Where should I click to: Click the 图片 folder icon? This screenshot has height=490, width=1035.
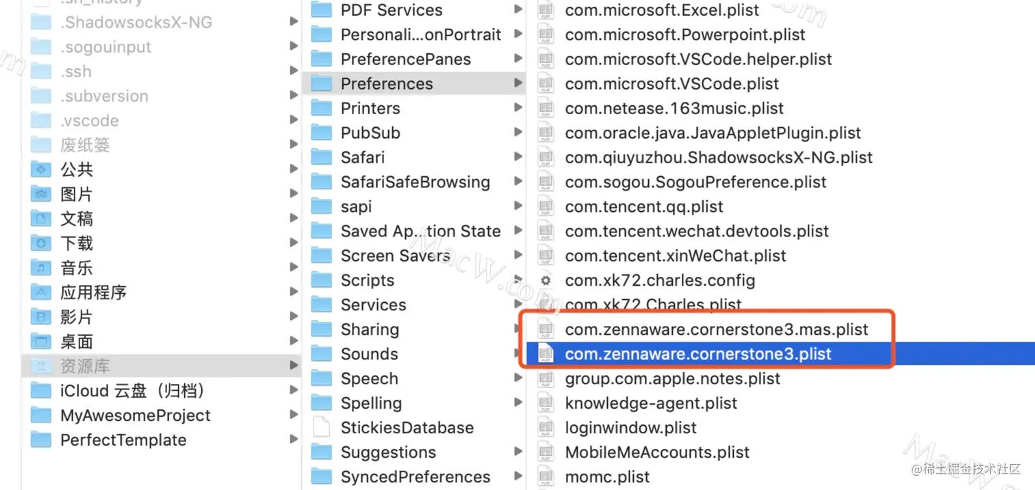[42, 195]
